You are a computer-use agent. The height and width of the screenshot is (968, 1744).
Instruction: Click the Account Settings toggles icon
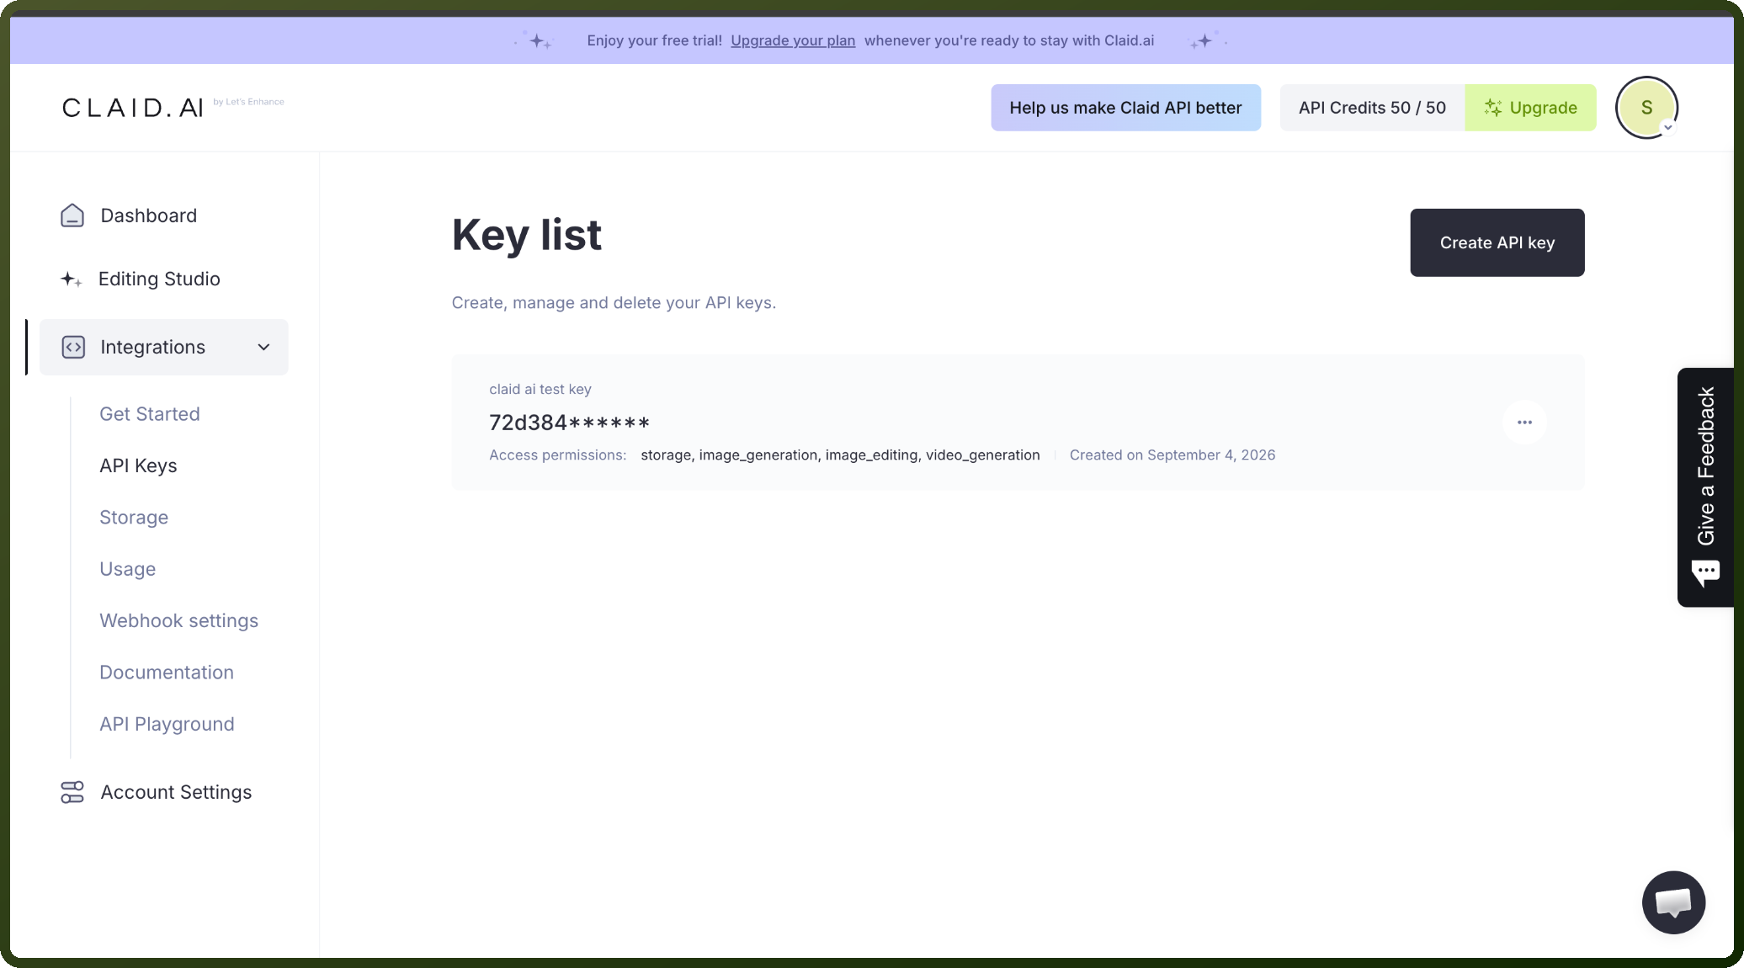(72, 792)
